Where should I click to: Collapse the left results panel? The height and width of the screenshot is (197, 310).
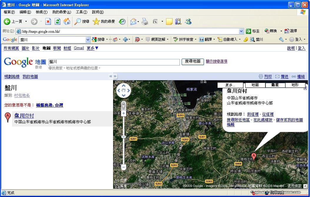coord(111,76)
